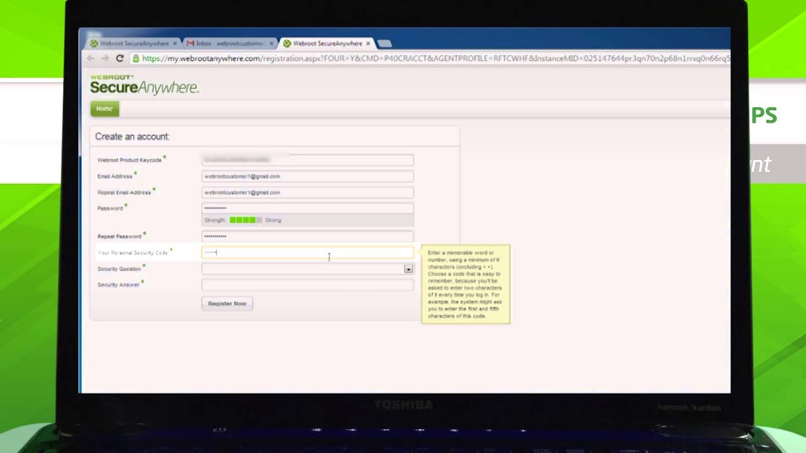Focus the Personal Security Code field
Screen dimensions: 806x453
[307, 252]
